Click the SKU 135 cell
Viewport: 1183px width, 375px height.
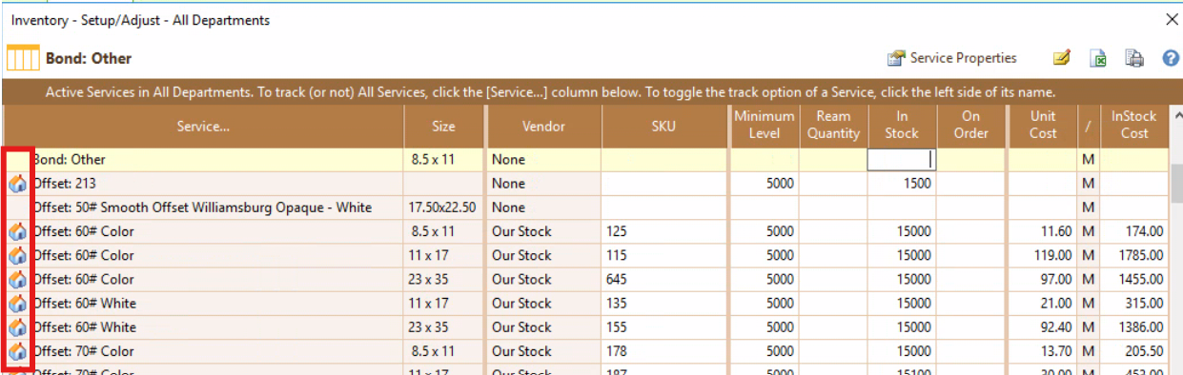pyautogui.click(x=663, y=303)
